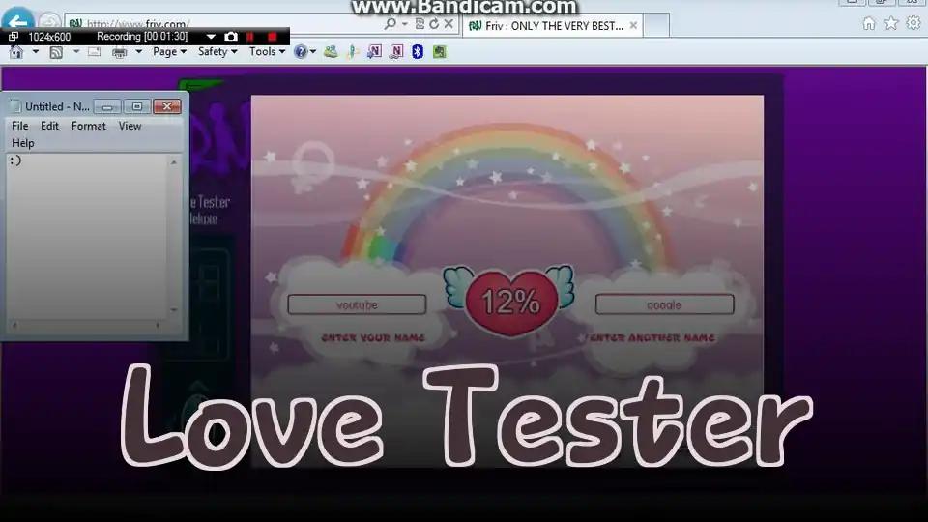This screenshot has width=928, height=522.
Task: Take a screenshot with Bandicam camera icon
Action: pos(231,37)
